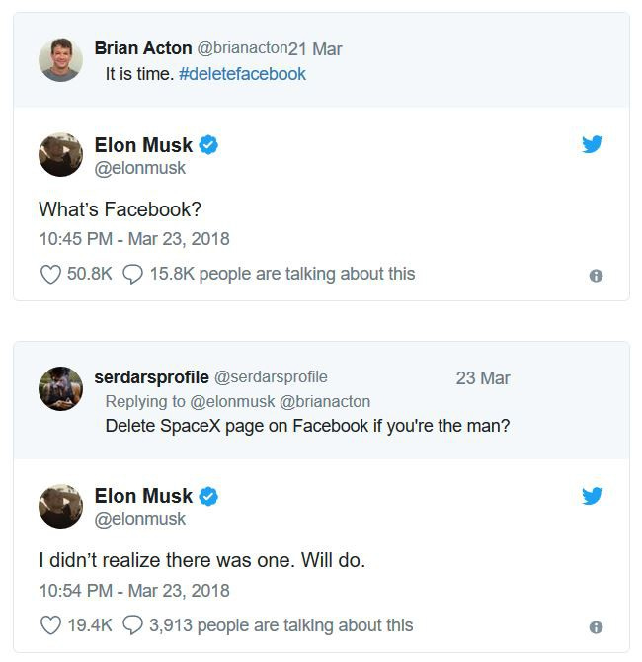
Task: Click "15.8K people are talking about this"
Action: tap(282, 274)
